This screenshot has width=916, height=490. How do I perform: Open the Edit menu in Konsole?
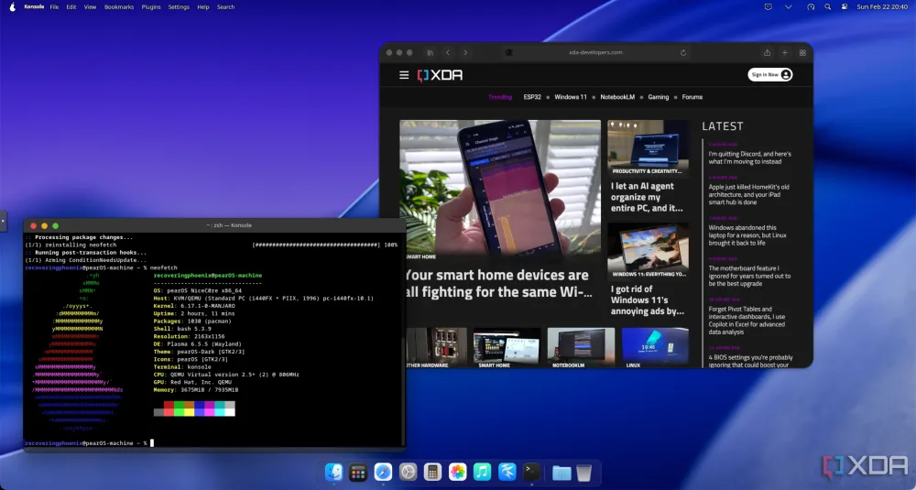(x=71, y=7)
